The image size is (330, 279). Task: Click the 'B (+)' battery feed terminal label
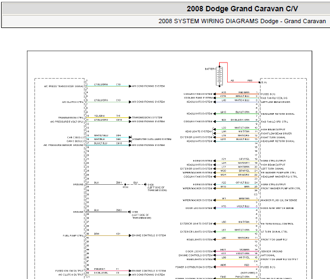(x=264, y=82)
